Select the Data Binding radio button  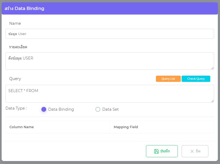point(44,109)
